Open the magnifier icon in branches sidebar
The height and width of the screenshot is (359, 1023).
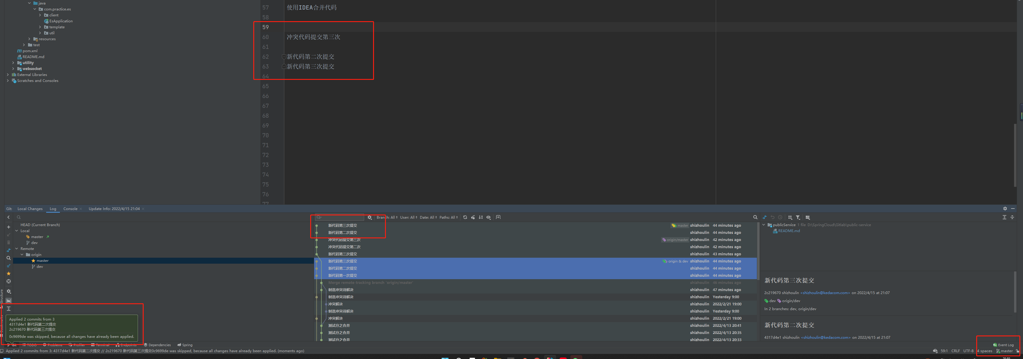(8, 258)
